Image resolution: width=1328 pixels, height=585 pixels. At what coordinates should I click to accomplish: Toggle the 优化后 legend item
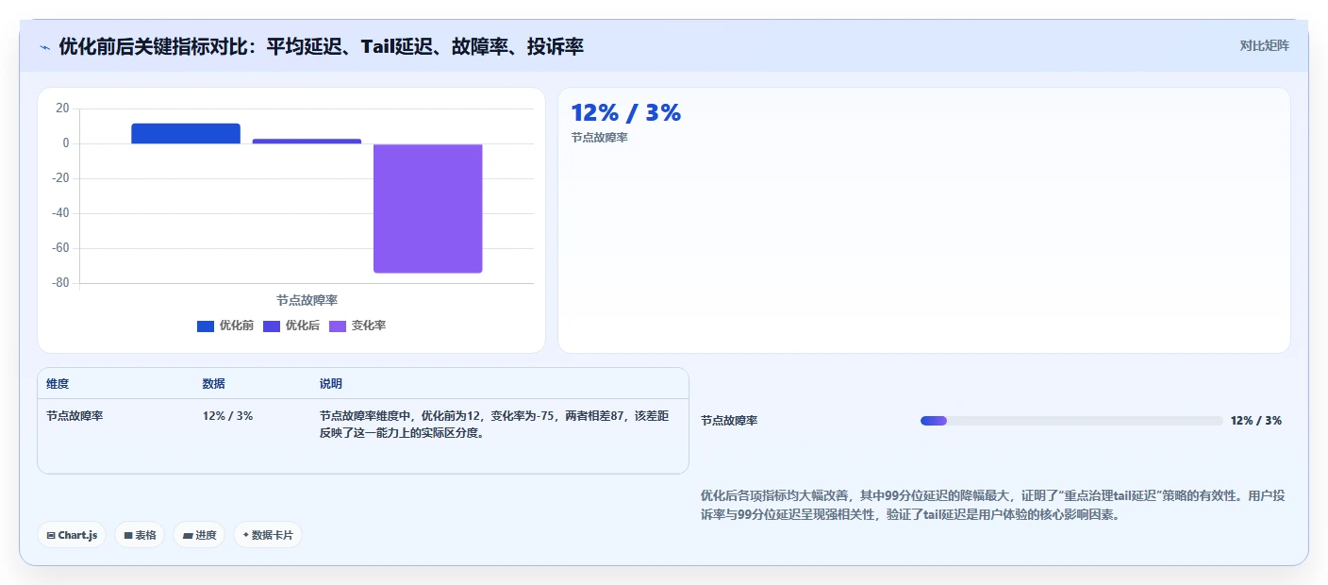(x=291, y=326)
